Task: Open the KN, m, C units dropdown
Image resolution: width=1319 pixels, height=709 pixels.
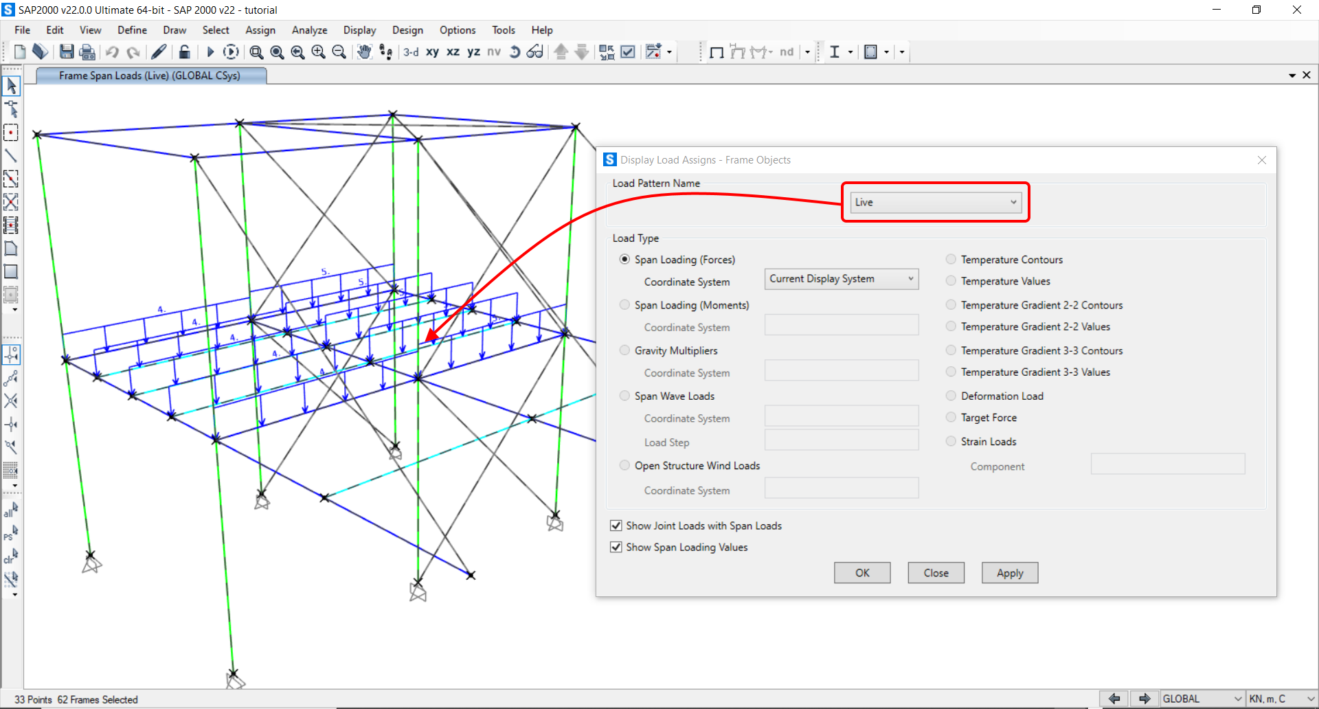Action: coord(1281,699)
